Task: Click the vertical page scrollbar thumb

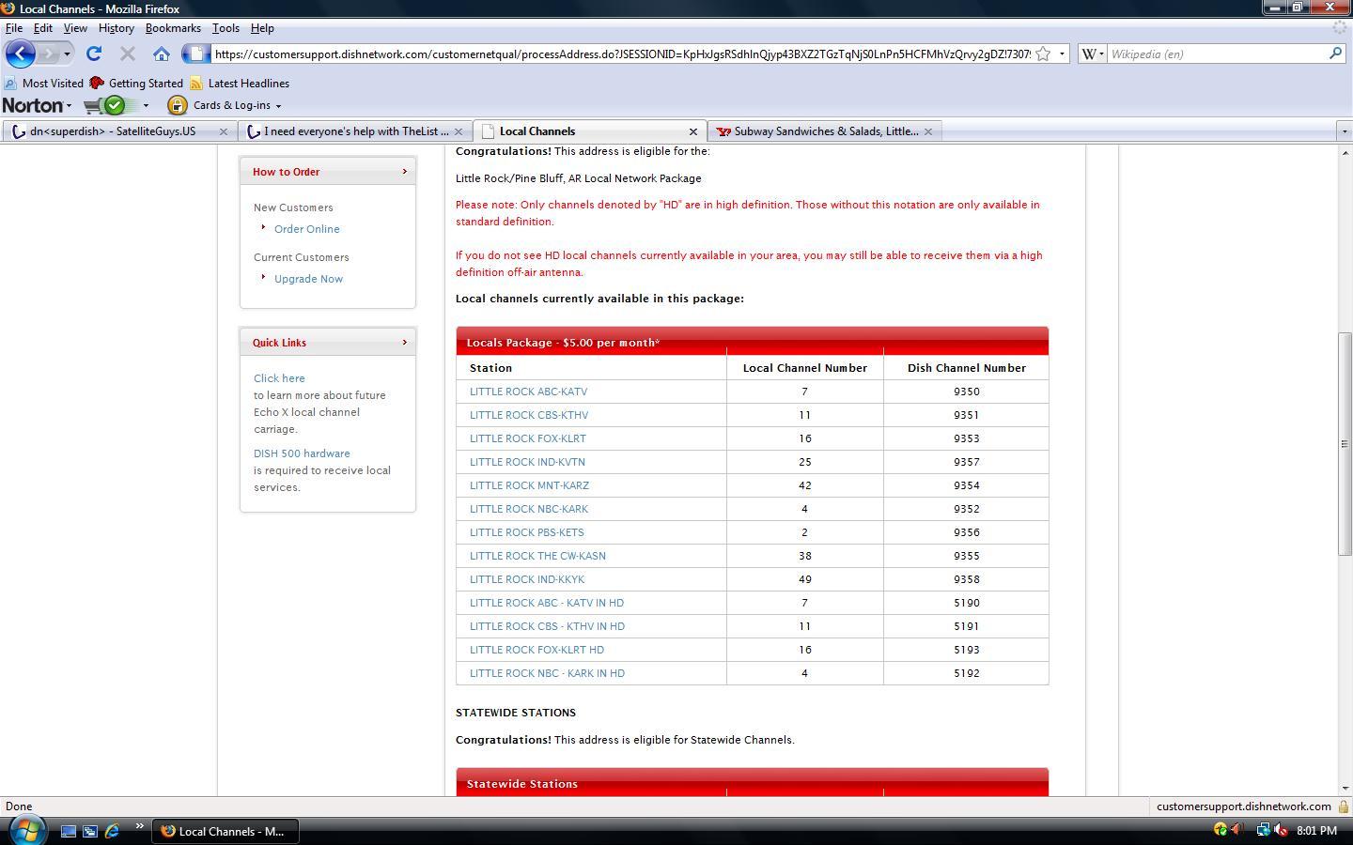Action: (x=1345, y=443)
